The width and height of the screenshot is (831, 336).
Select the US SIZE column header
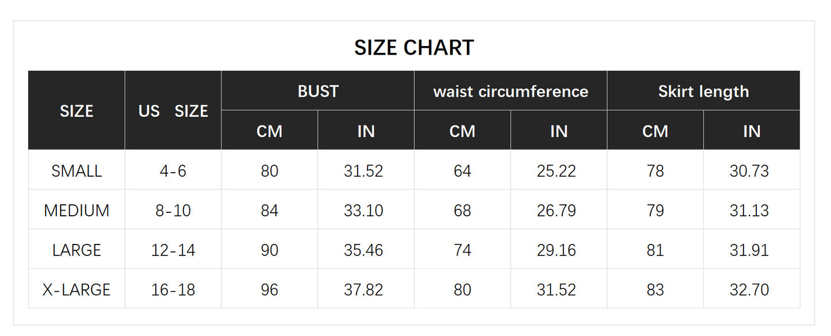point(173,111)
